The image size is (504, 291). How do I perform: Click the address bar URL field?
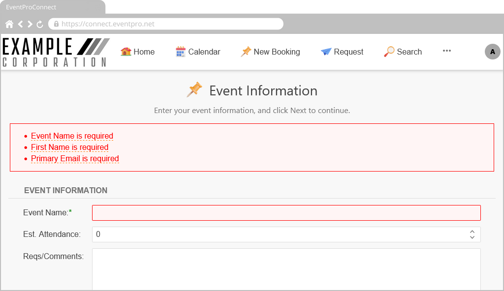[x=165, y=24]
